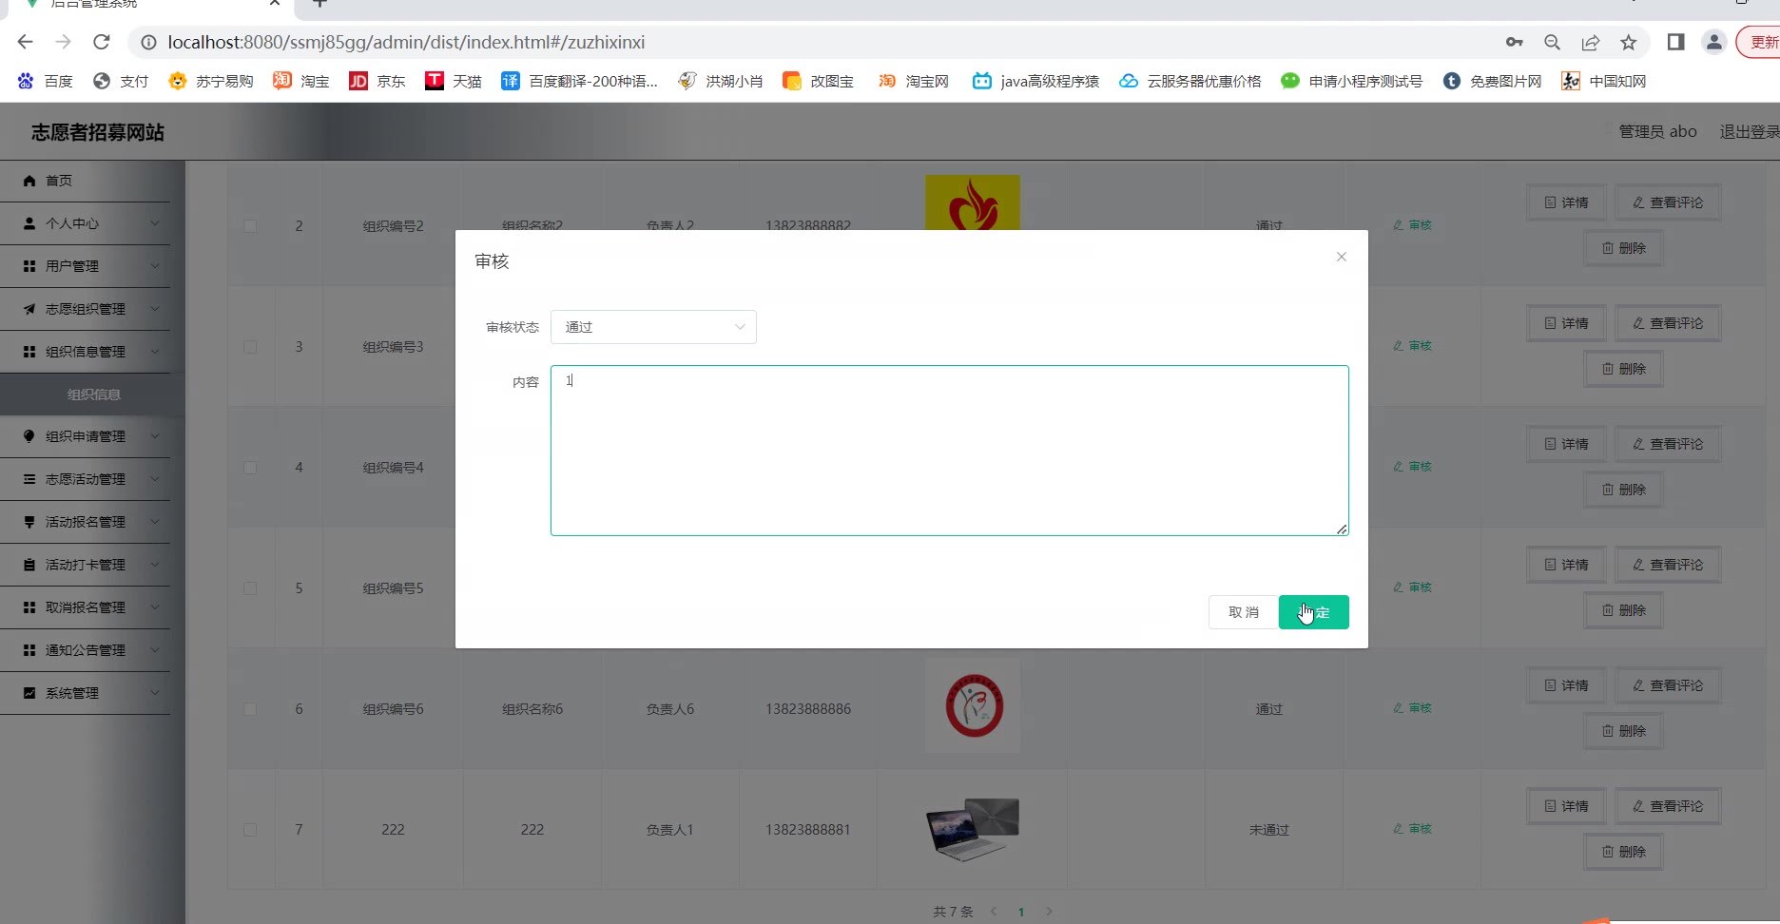
Task: Open the 京东 bookmark
Action: [377, 81]
